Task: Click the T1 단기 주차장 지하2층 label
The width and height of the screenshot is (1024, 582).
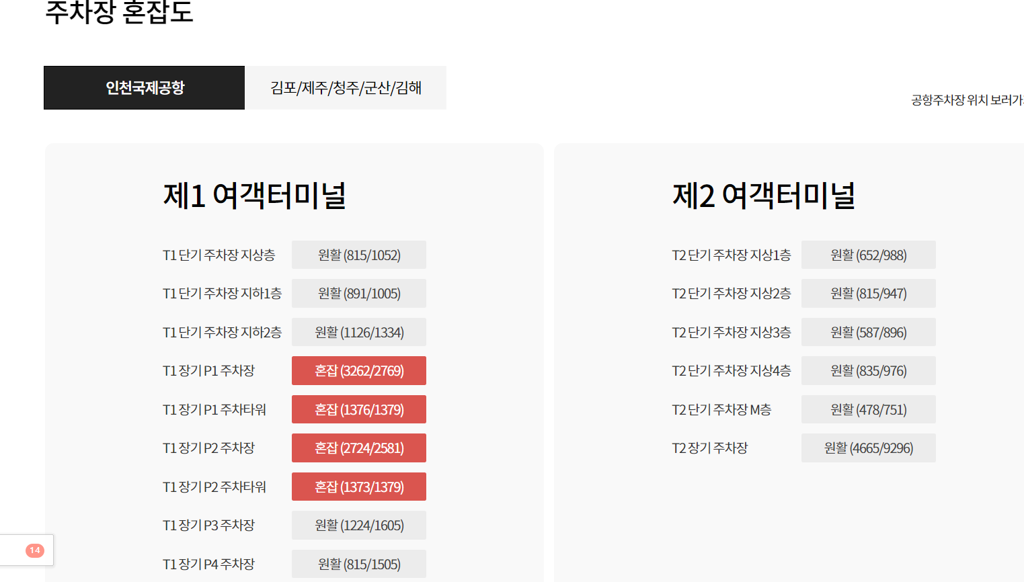Action: (x=223, y=333)
